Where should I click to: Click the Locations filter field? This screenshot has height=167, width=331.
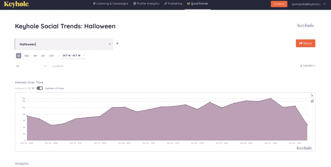[58, 66]
